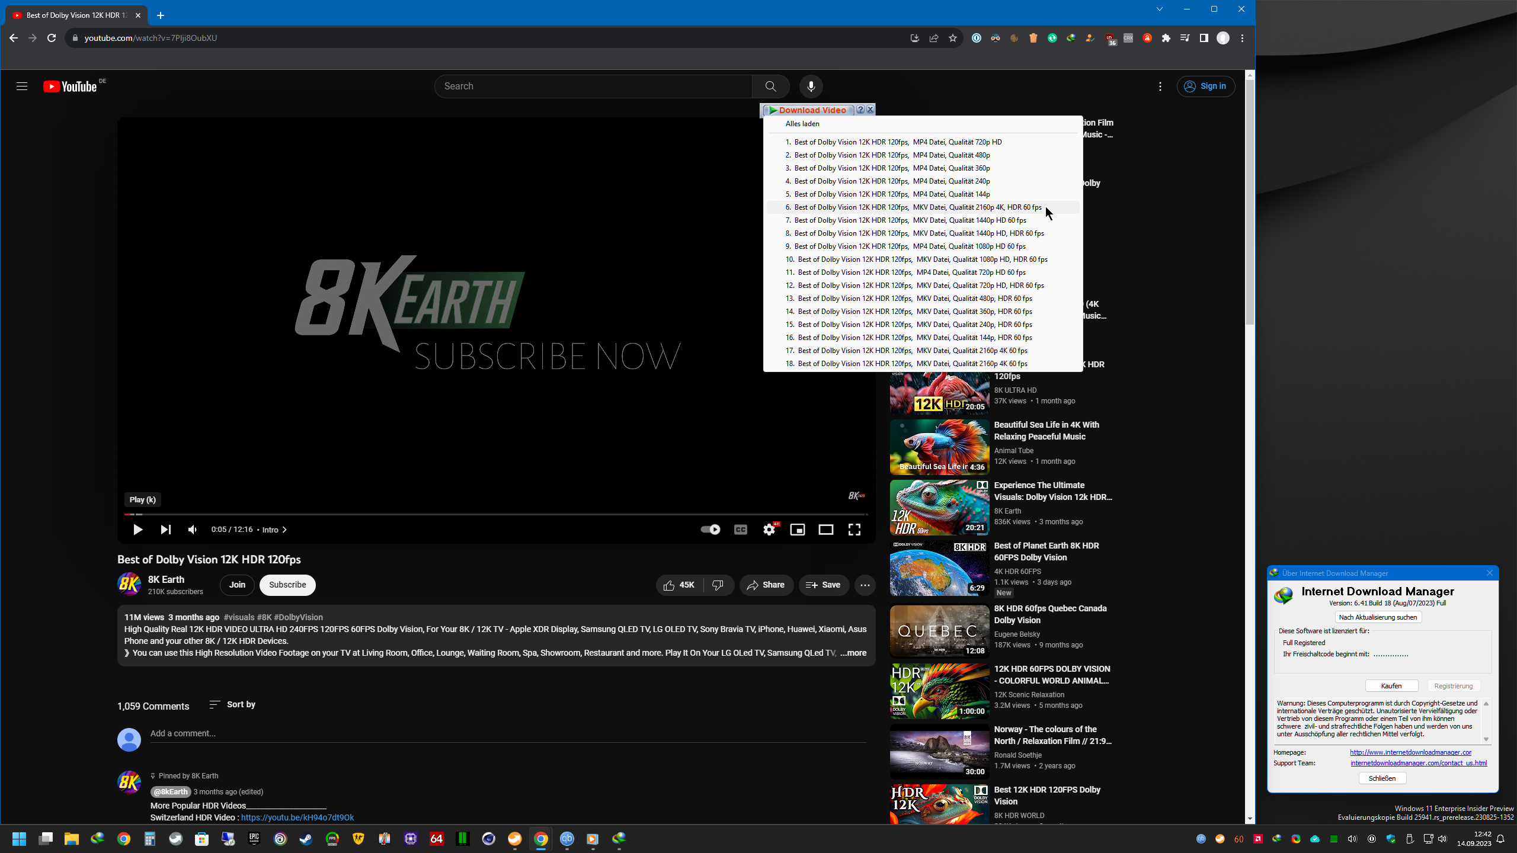Click the YouTube play button
1517x853 pixels.
tap(137, 530)
